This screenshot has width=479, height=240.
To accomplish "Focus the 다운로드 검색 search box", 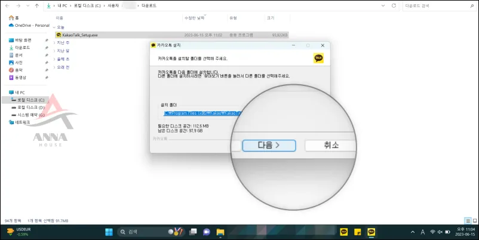I will (438, 6).
